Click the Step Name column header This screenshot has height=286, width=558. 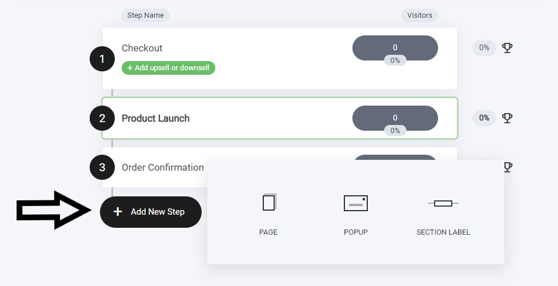(x=146, y=15)
